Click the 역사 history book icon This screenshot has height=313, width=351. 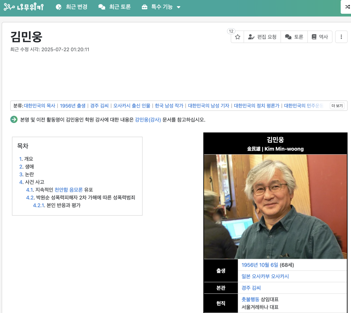pyautogui.click(x=313, y=36)
